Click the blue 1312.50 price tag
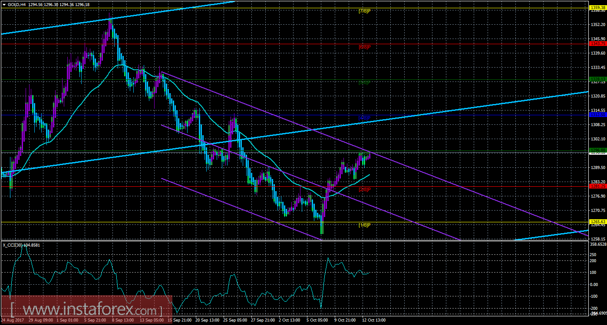607x325 pixels. click(598, 115)
